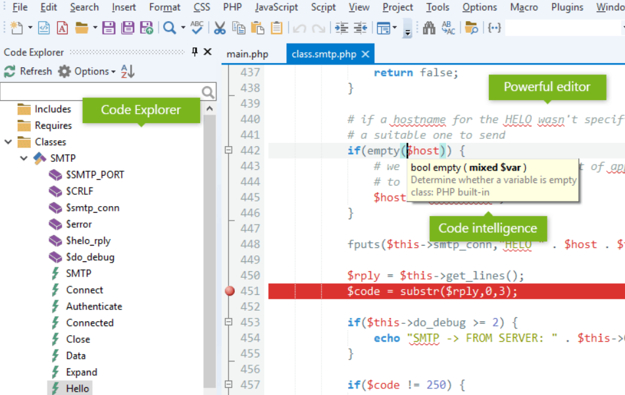This screenshot has height=395, width=625.
Task: Paste from clipboard via the Paste icon
Action: (257, 28)
